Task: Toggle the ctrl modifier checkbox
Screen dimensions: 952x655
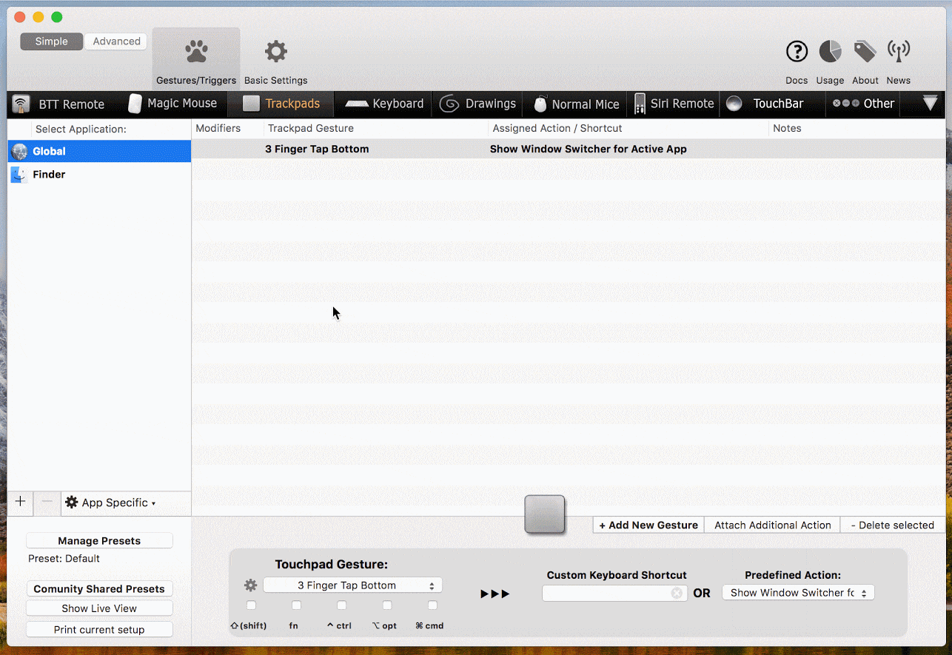Action: 341,605
